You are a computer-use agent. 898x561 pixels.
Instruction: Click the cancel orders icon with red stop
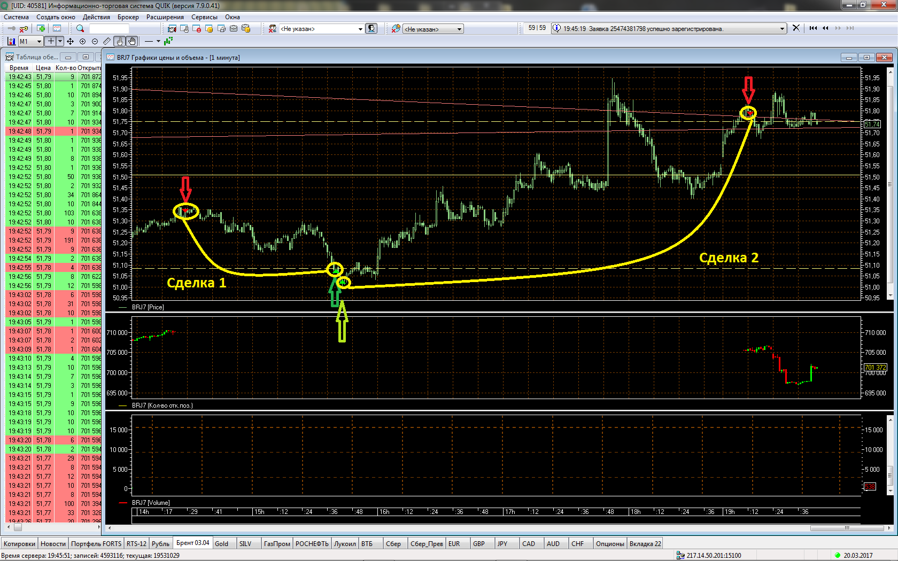(197, 28)
